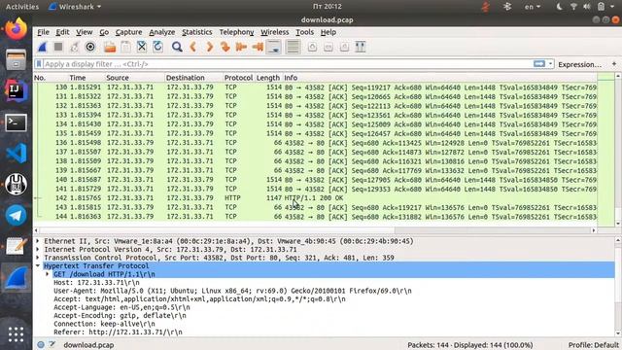Apply display filter arrow button

539,64
